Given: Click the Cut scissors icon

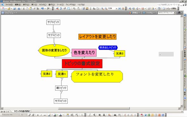Looking at the screenshot, I should click(24, 9).
